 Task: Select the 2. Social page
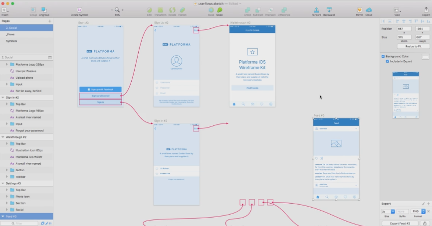26,28
